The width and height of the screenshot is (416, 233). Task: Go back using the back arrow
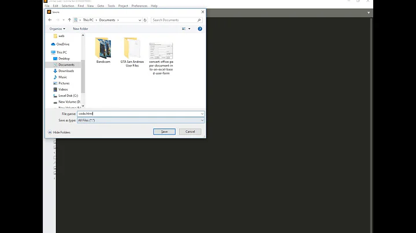point(50,20)
